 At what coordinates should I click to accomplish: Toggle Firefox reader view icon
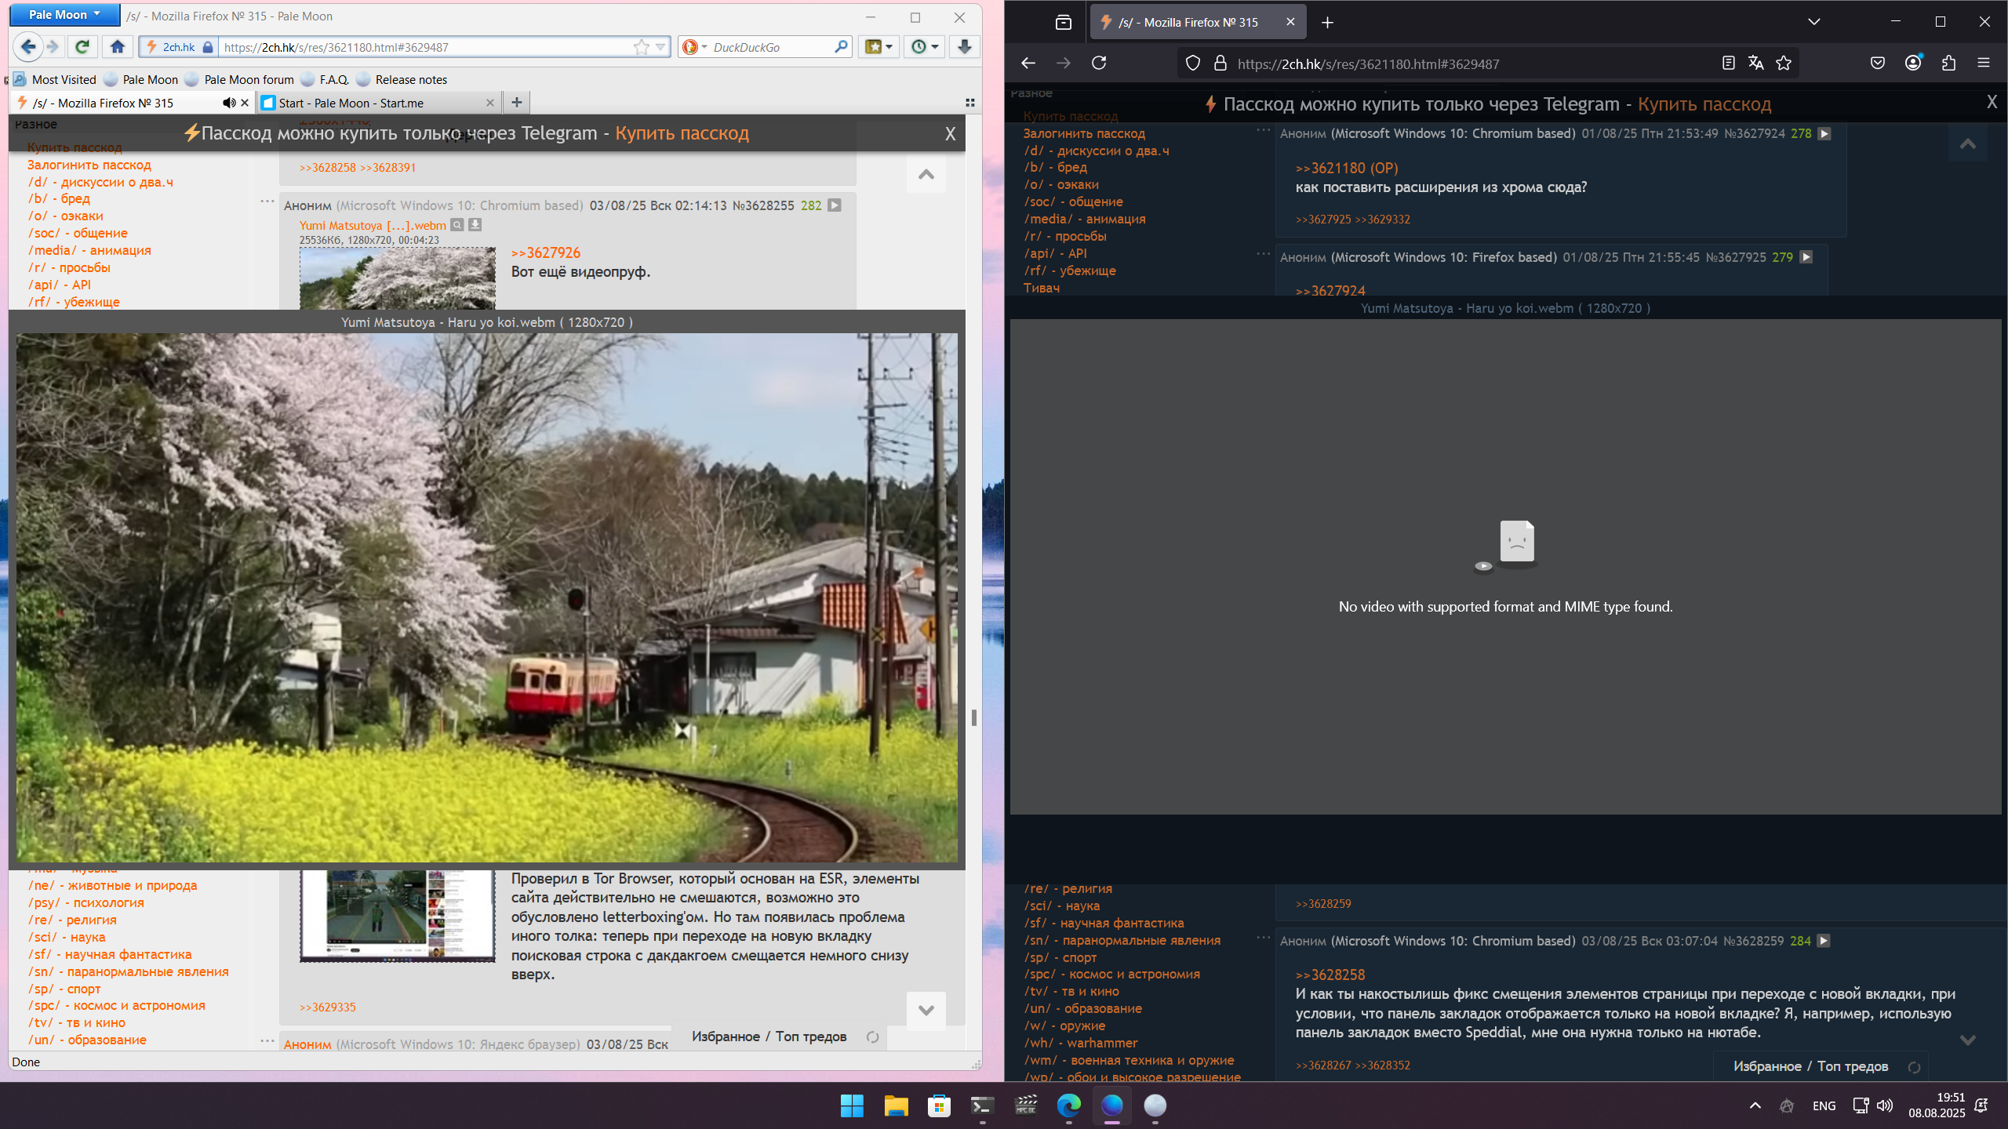tap(1728, 64)
